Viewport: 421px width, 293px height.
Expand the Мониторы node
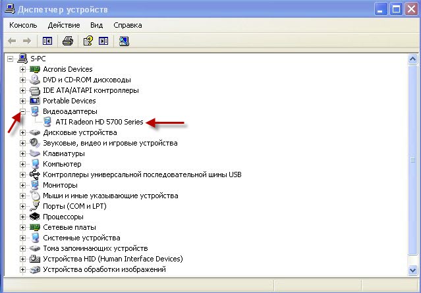(x=23, y=185)
